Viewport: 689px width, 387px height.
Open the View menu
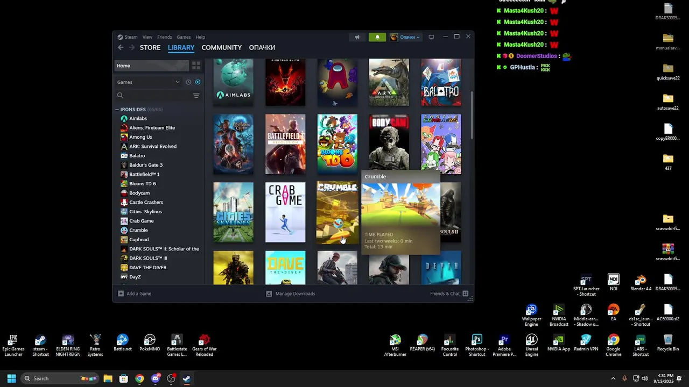pos(147,37)
